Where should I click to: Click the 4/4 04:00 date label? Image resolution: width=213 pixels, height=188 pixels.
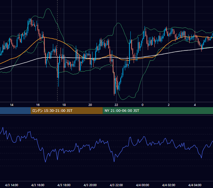click(195, 185)
